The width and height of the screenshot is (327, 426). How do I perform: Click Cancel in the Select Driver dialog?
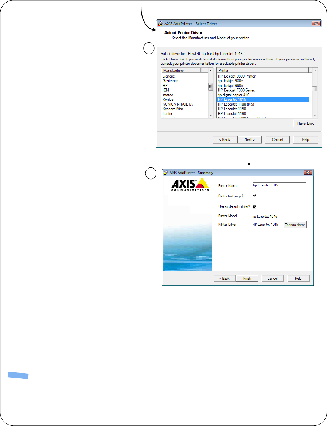pos(277,140)
